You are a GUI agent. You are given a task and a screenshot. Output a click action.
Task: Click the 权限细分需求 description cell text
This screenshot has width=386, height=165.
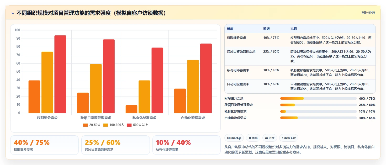click(331, 40)
